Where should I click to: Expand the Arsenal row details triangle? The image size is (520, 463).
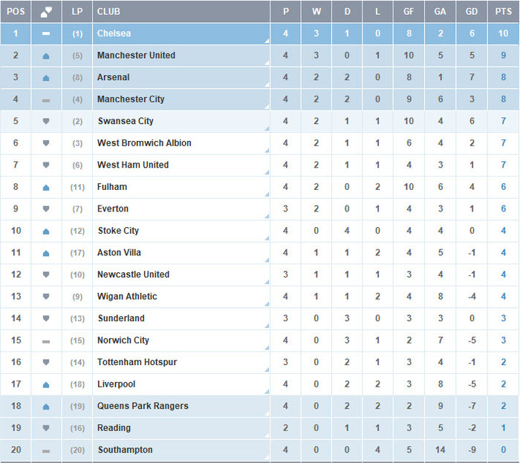coord(265,85)
